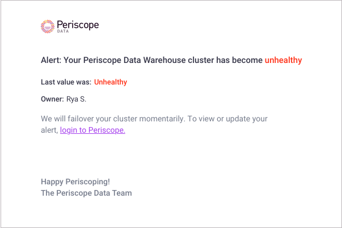Click the red unhealthy word in alert heading
Viewport: 342px width, 228px height.
pyautogui.click(x=284, y=60)
